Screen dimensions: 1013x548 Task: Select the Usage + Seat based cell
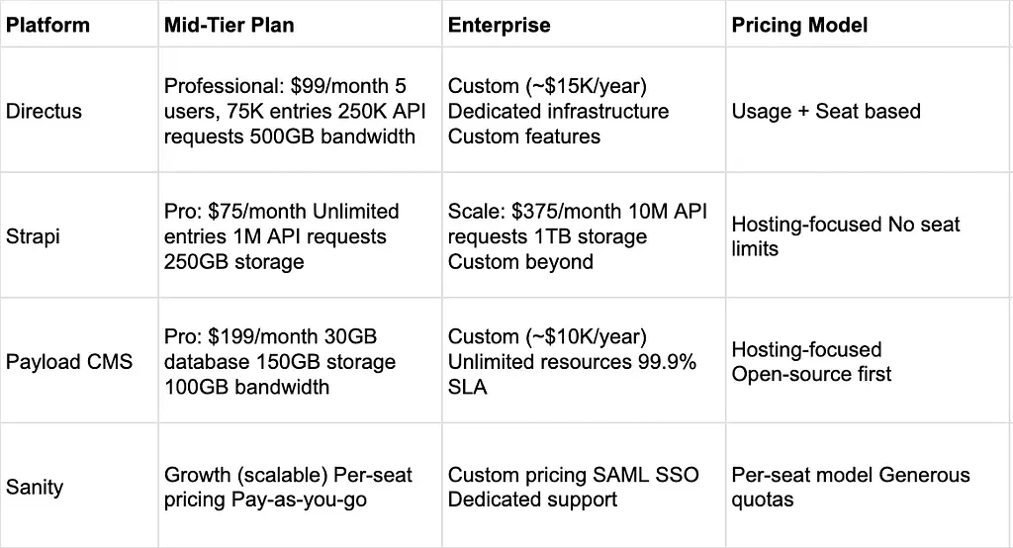pyautogui.click(x=826, y=111)
